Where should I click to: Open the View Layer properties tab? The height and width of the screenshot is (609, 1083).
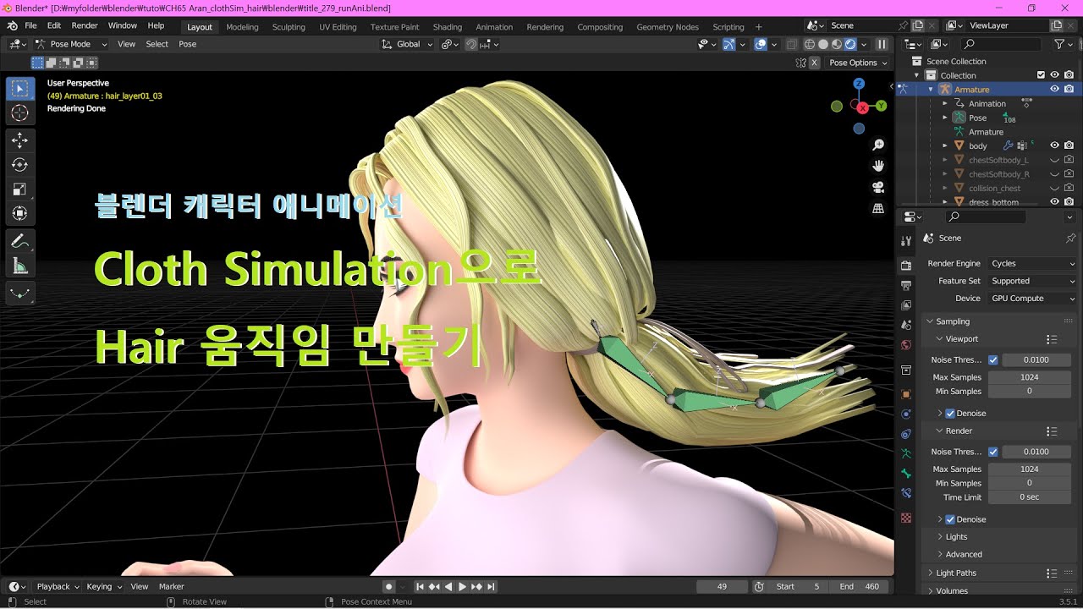pos(906,304)
